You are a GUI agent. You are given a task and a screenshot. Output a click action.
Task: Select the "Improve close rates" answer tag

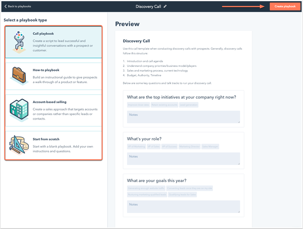tap(138, 105)
